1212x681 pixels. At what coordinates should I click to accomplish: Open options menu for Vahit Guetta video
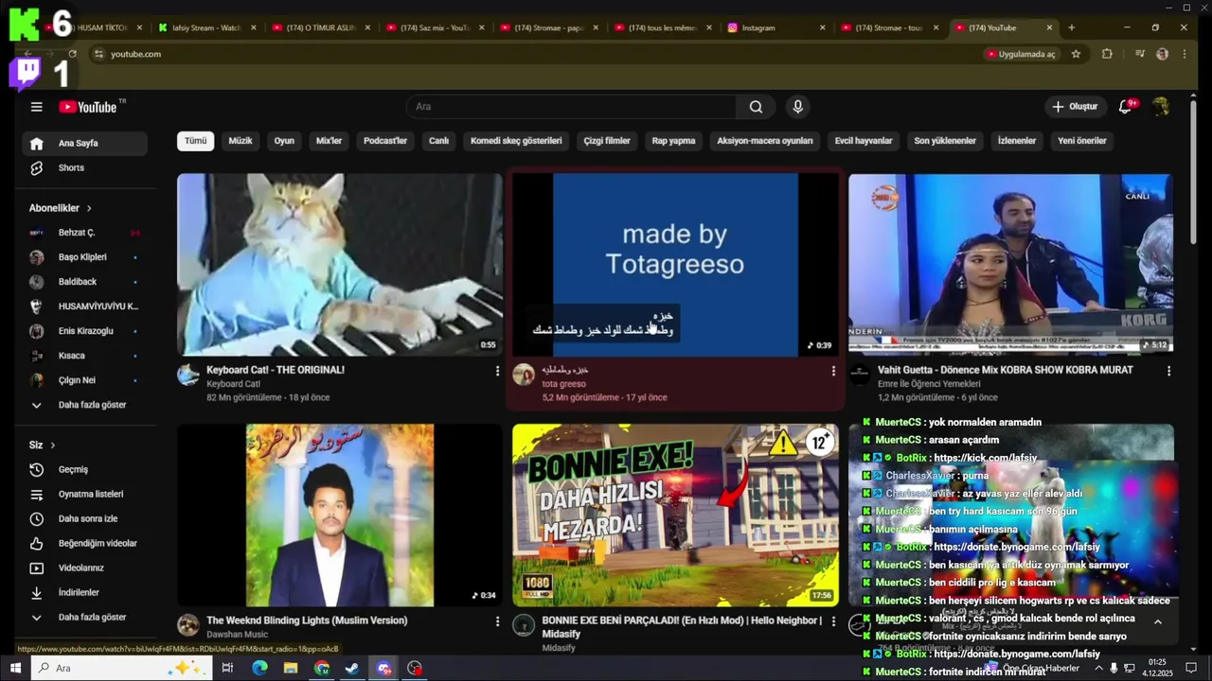[1168, 371]
